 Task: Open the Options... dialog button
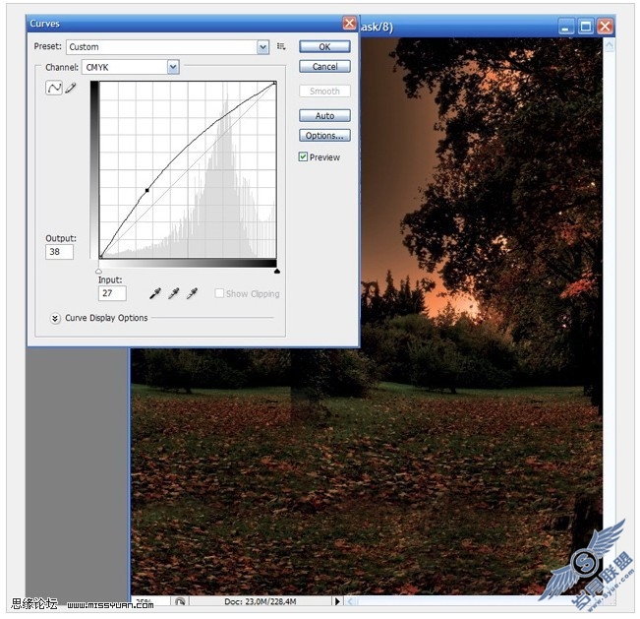point(324,135)
